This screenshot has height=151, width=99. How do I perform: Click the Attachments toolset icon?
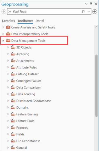[x=13, y=61]
